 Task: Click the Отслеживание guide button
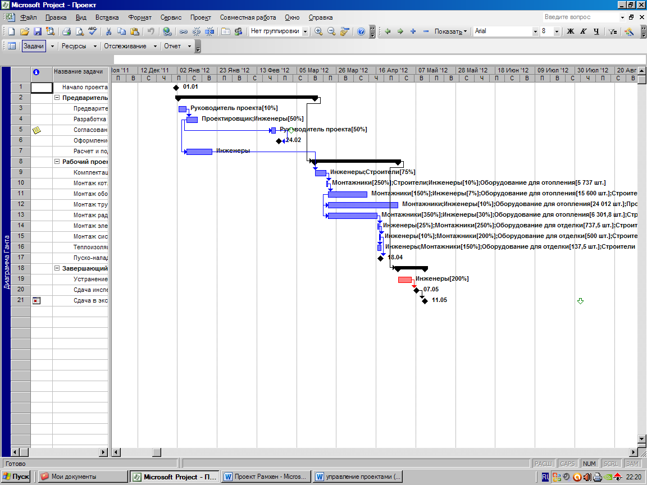pos(125,46)
